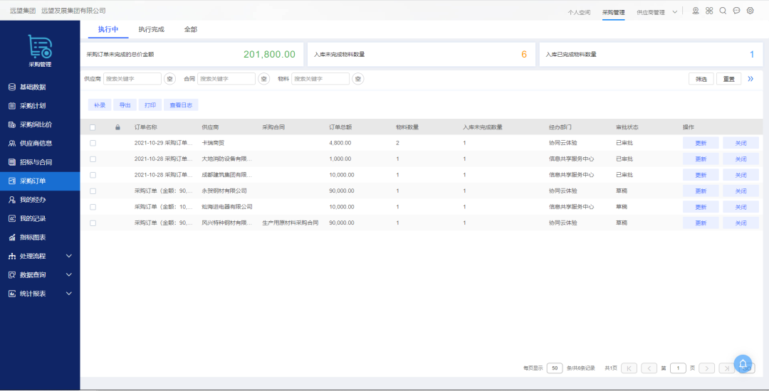Viewport: 769px width, 391px height.
Task: Click the 采购管理 shopping cart logo
Action: tap(40, 46)
